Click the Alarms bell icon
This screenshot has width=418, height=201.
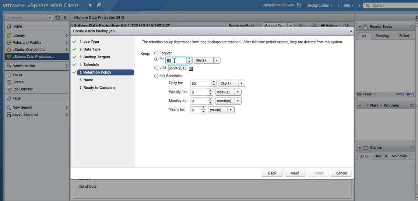[365, 148]
